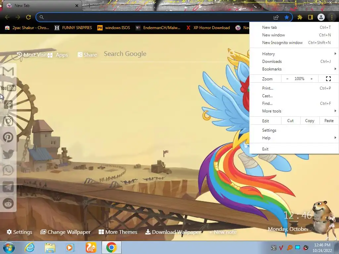The width and height of the screenshot is (339, 254).
Task: Add a New note
Action: coord(223,232)
